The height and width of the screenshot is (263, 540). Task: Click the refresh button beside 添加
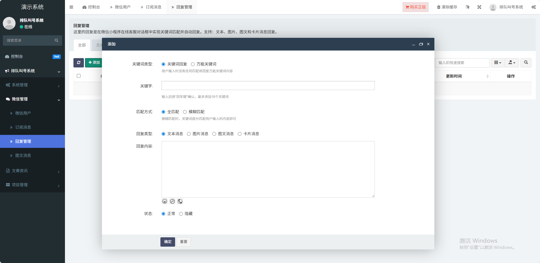(79, 63)
